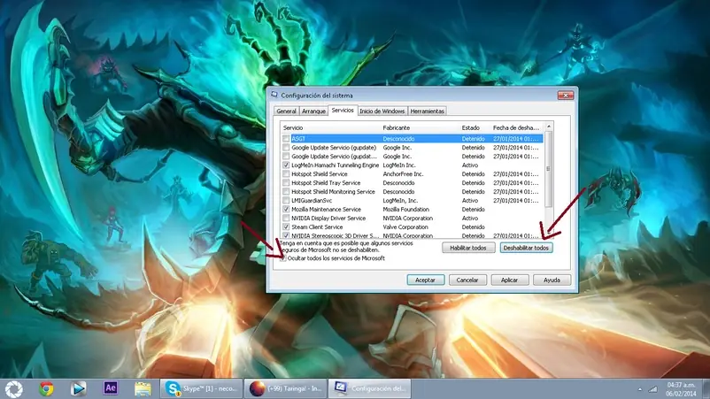Screen dimensions: 710x399
Task: Select the Configuración del sistema taskbar button
Action: click(x=370, y=388)
